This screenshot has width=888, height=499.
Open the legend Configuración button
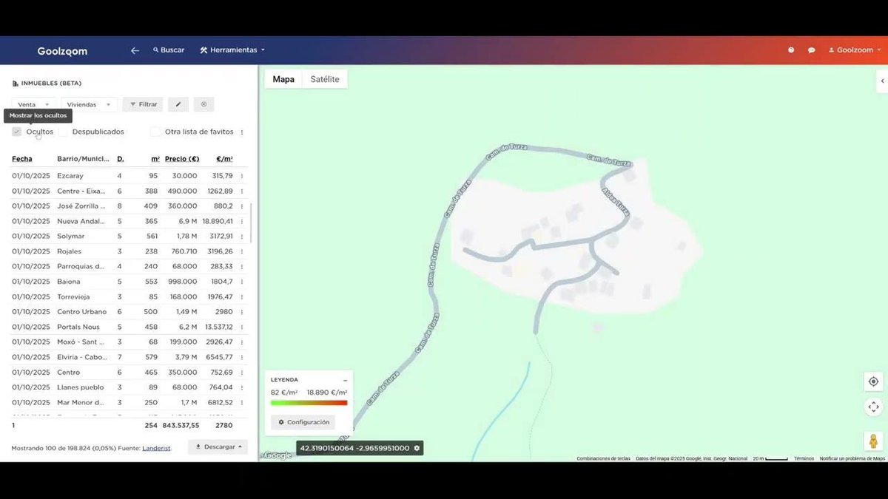tap(303, 422)
